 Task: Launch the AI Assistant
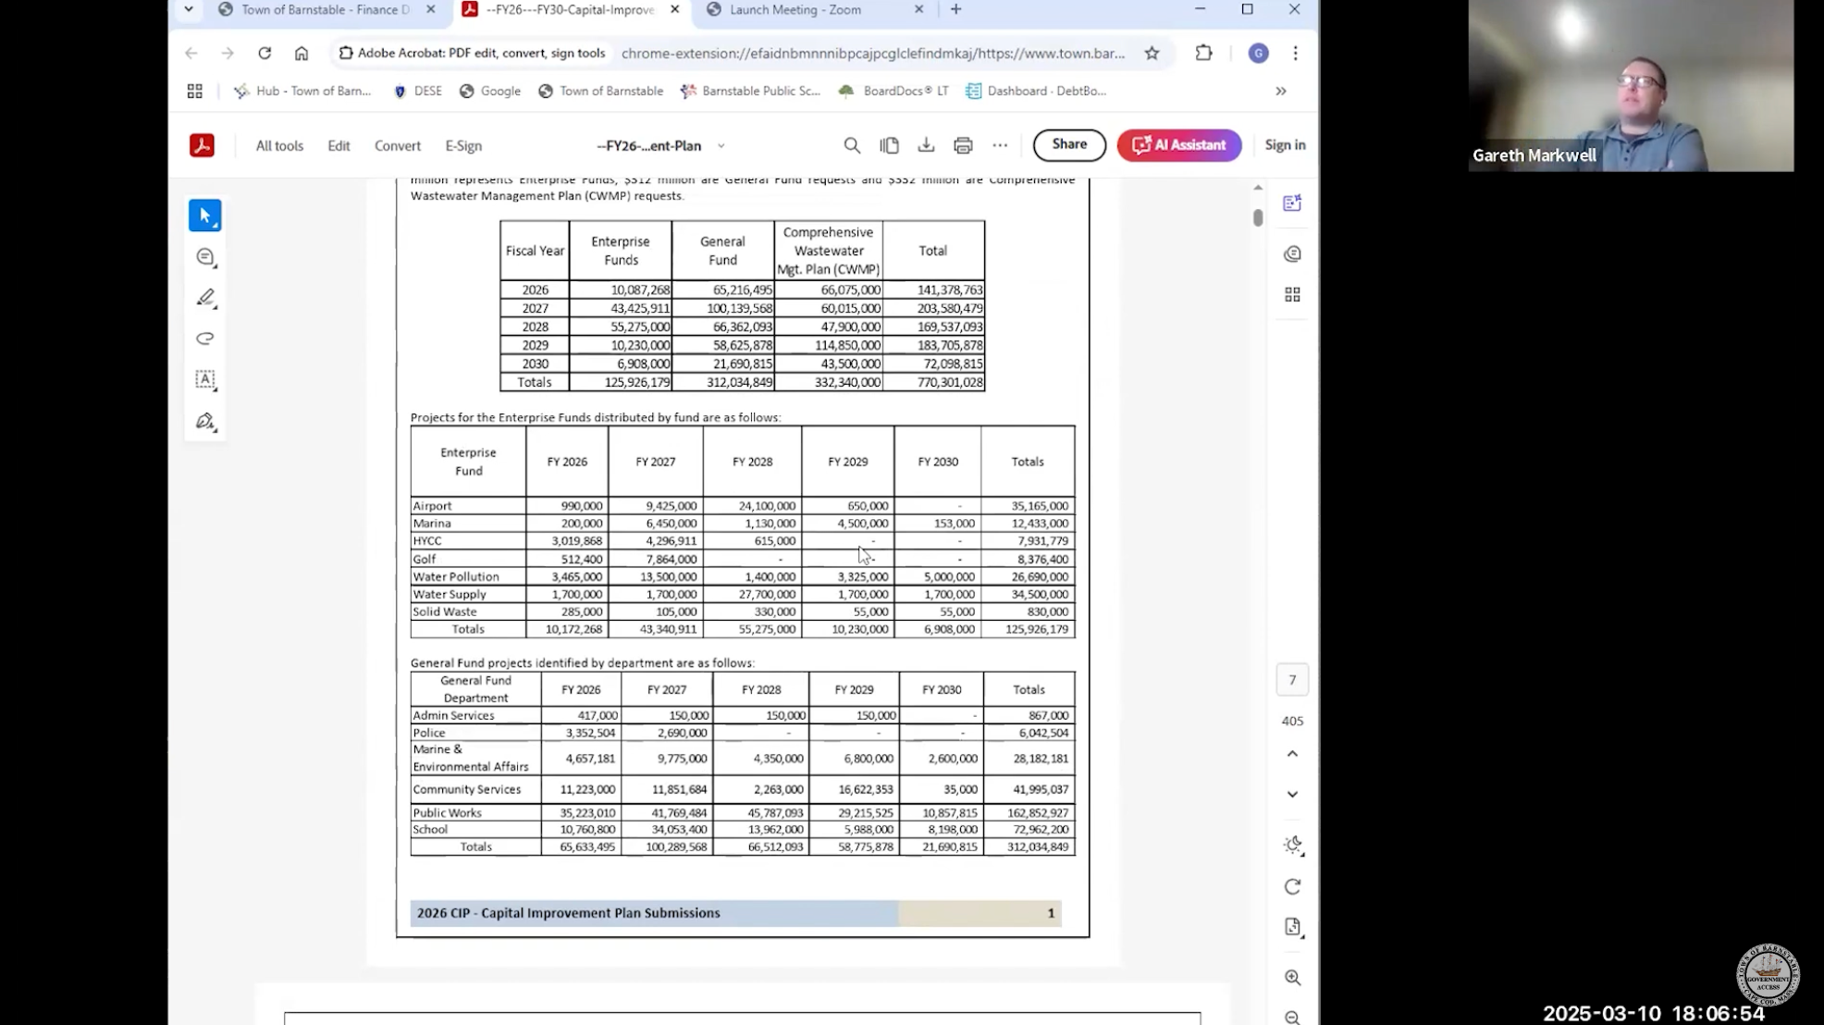(1178, 145)
